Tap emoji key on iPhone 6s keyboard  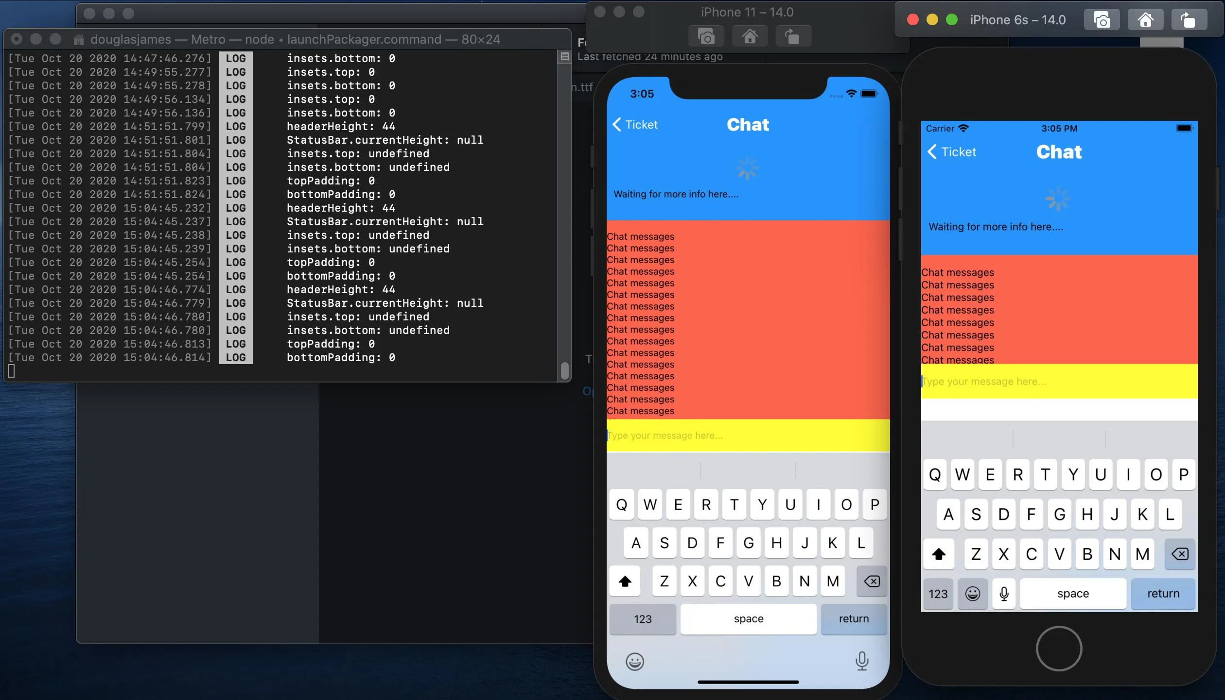(972, 594)
